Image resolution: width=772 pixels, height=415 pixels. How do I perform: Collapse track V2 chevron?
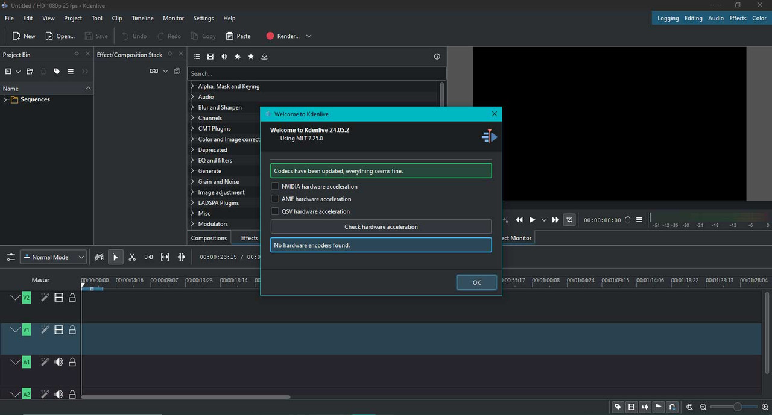point(15,298)
